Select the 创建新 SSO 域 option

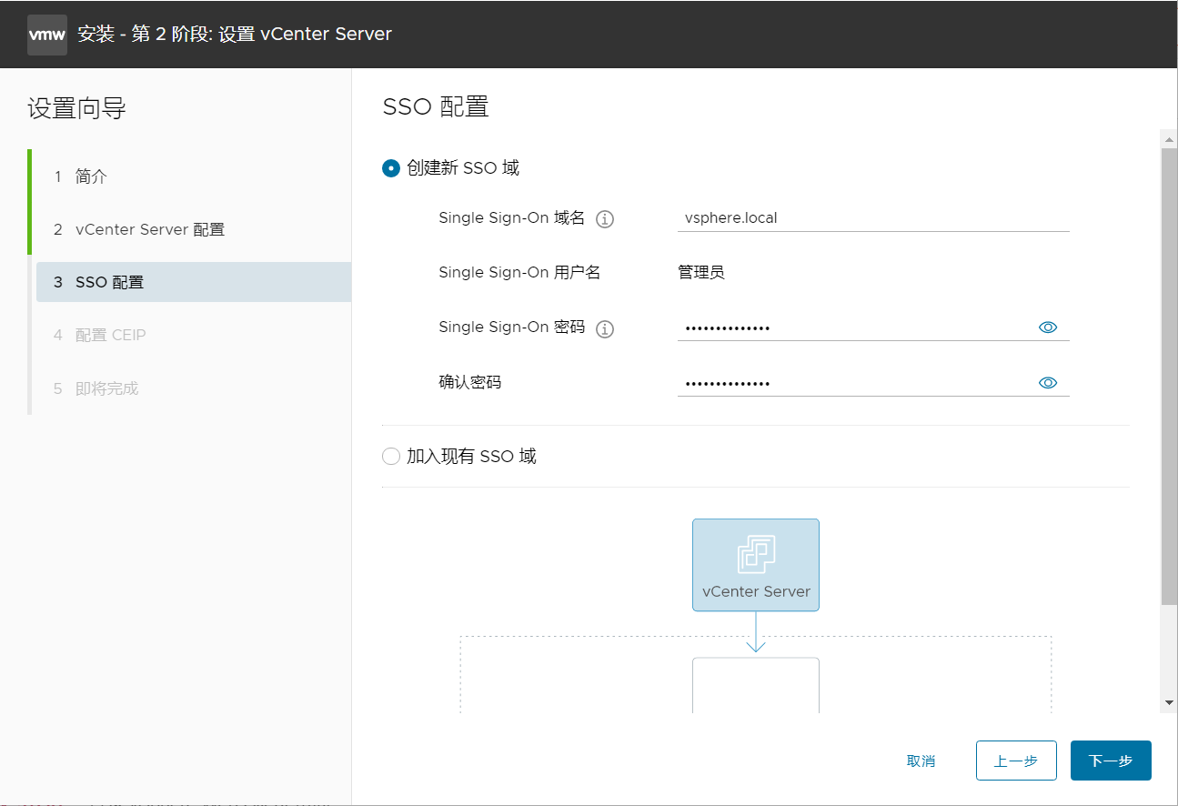[390, 168]
